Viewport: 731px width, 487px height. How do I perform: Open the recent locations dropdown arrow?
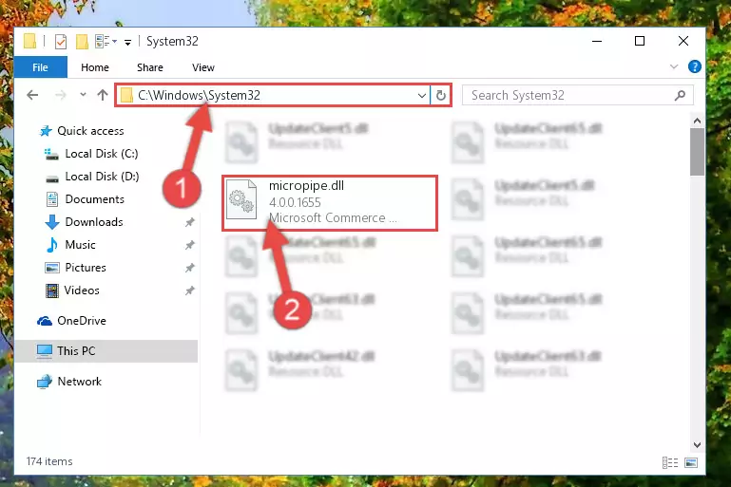83,95
